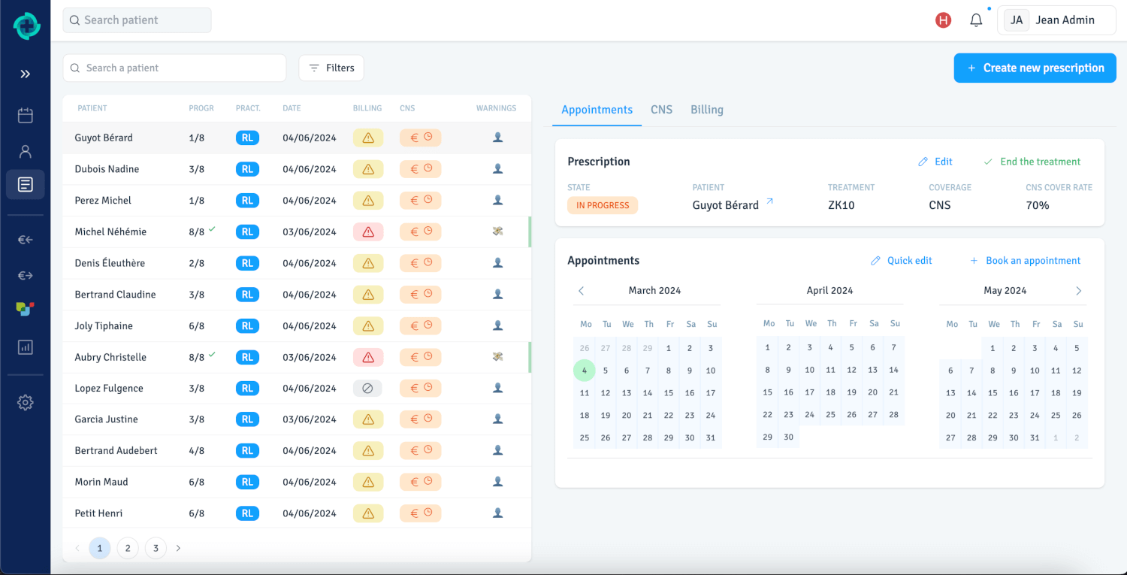
Task: Go to next page arrow in pagination
Action: [x=178, y=549]
